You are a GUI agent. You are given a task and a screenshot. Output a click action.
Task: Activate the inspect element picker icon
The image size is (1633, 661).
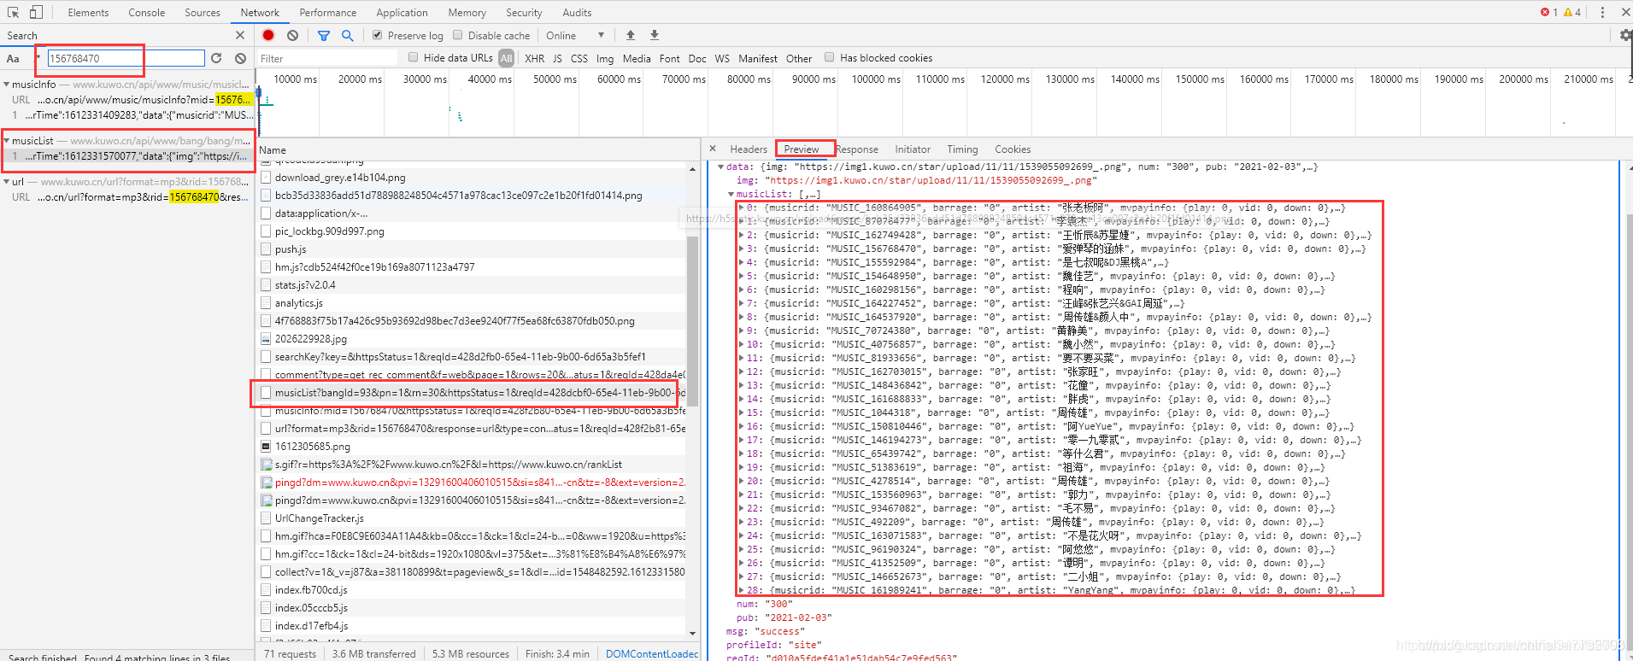point(13,12)
